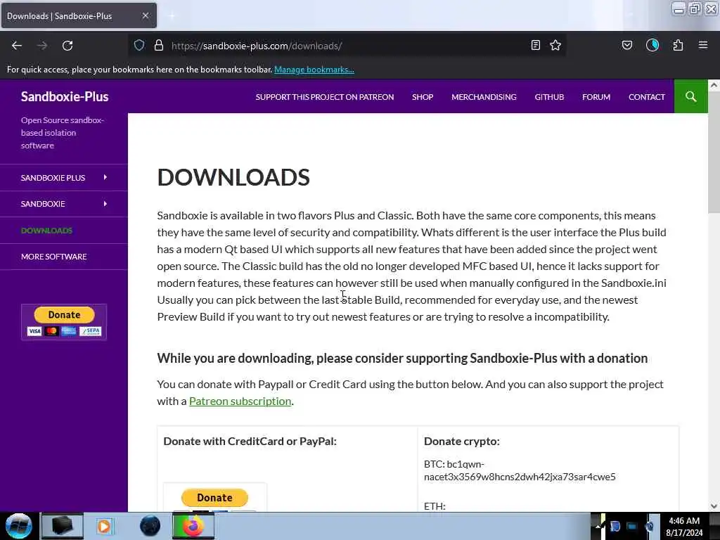Click the page vertical scrollbar thumb
720x540 pixels.
click(714, 152)
